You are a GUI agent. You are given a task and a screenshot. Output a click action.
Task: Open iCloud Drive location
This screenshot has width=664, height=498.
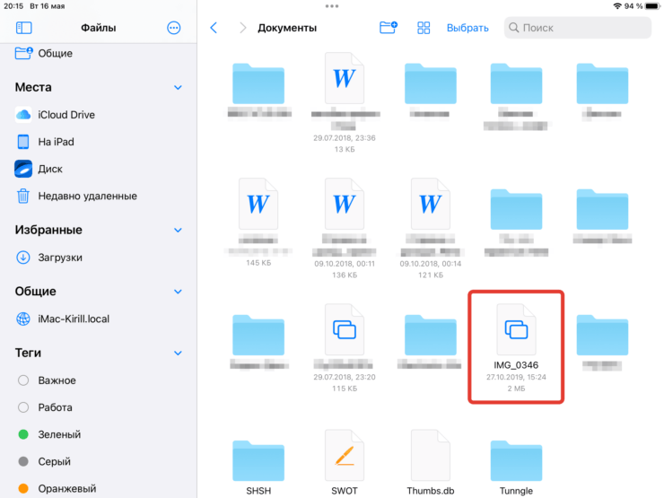pyautogui.click(x=66, y=115)
